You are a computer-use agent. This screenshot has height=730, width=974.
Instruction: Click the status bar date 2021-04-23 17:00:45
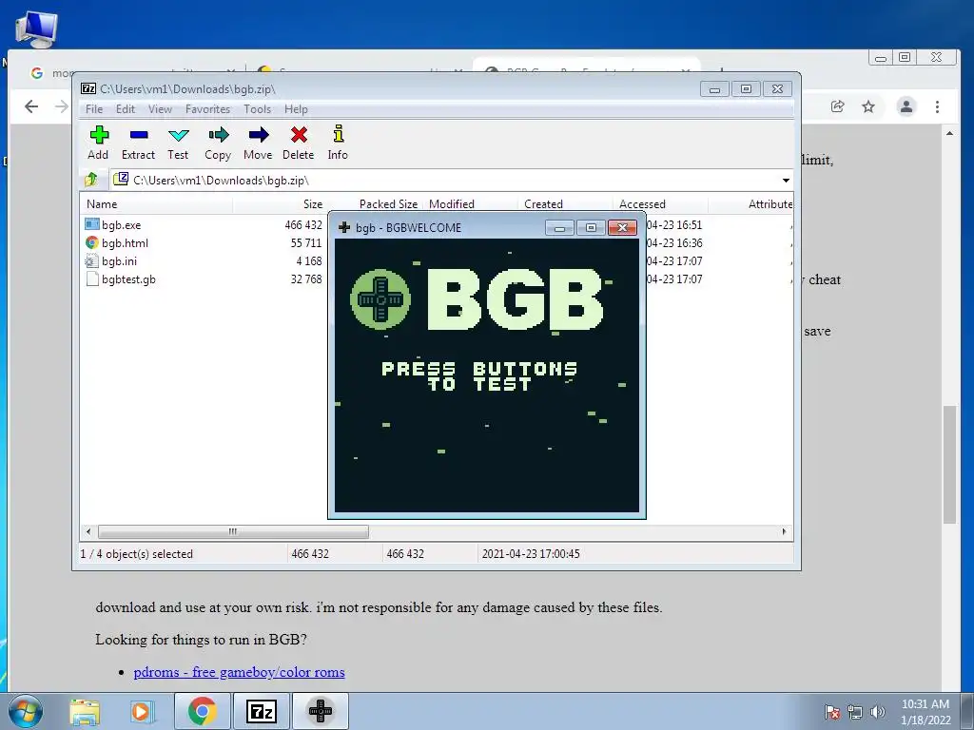tap(531, 554)
